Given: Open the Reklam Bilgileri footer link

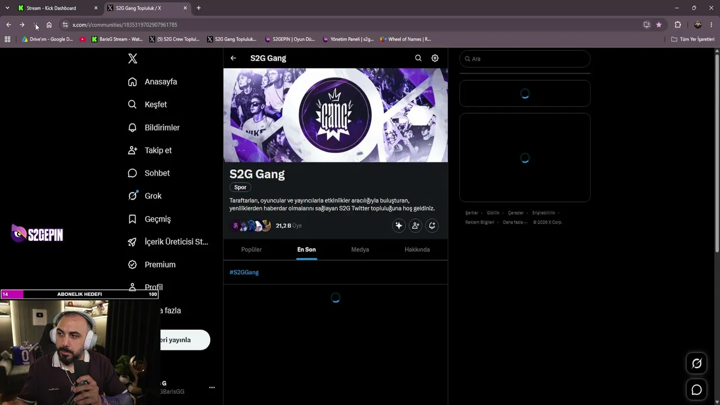Looking at the screenshot, I should coord(480,222).
